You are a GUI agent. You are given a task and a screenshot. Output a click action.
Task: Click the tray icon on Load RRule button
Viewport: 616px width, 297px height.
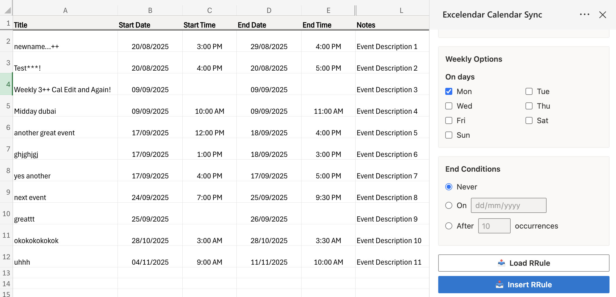point(501,263)
